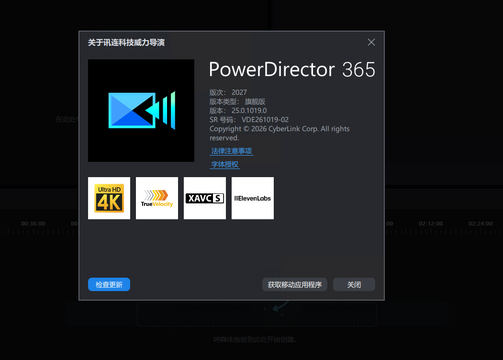
Task: Click the Ultra HD 4K badge
Action: pos(109,198)
